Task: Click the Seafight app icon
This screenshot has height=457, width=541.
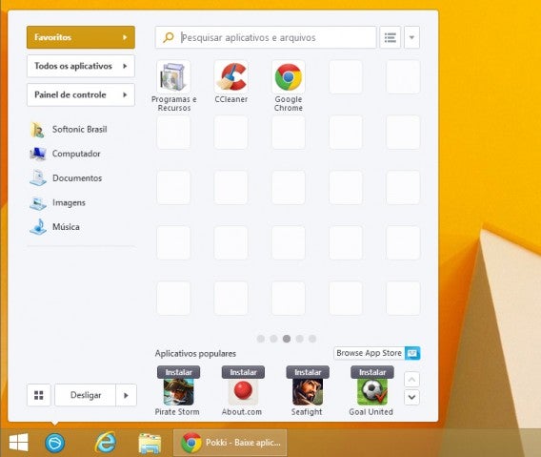Action: pyautogui.click(x=308, y=392)
